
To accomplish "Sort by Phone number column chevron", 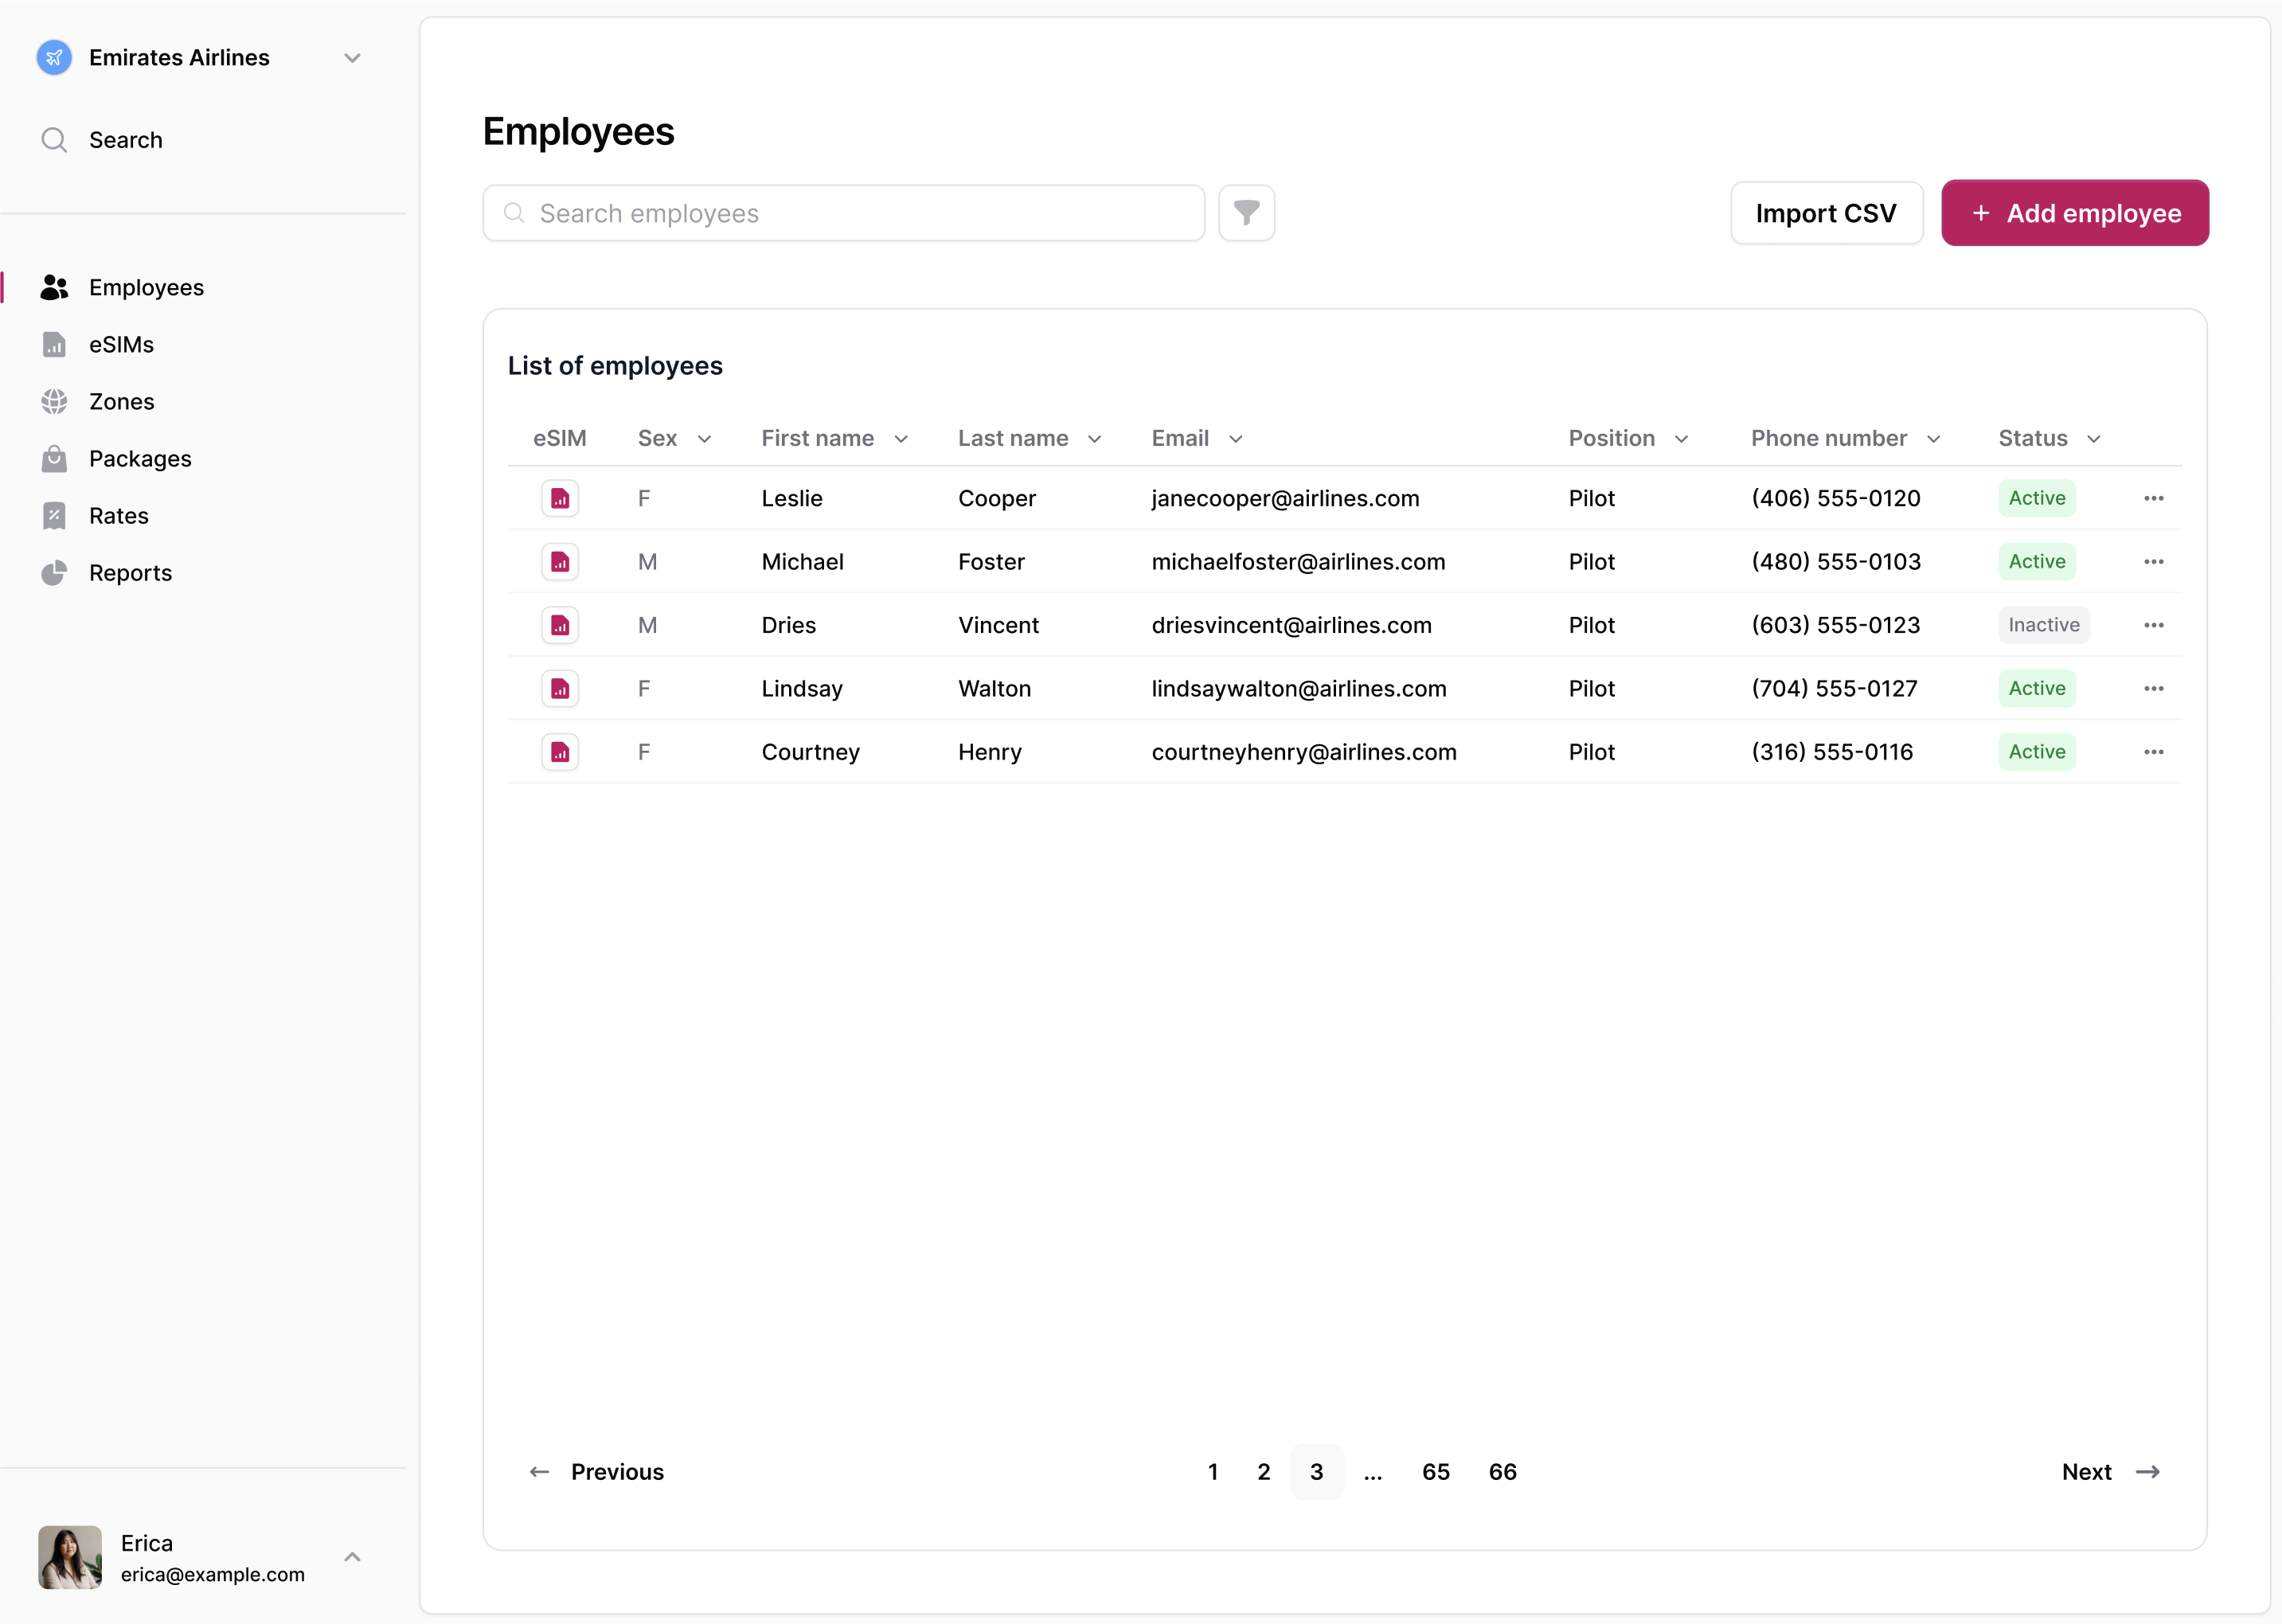I will click(x=1934, y=439).
